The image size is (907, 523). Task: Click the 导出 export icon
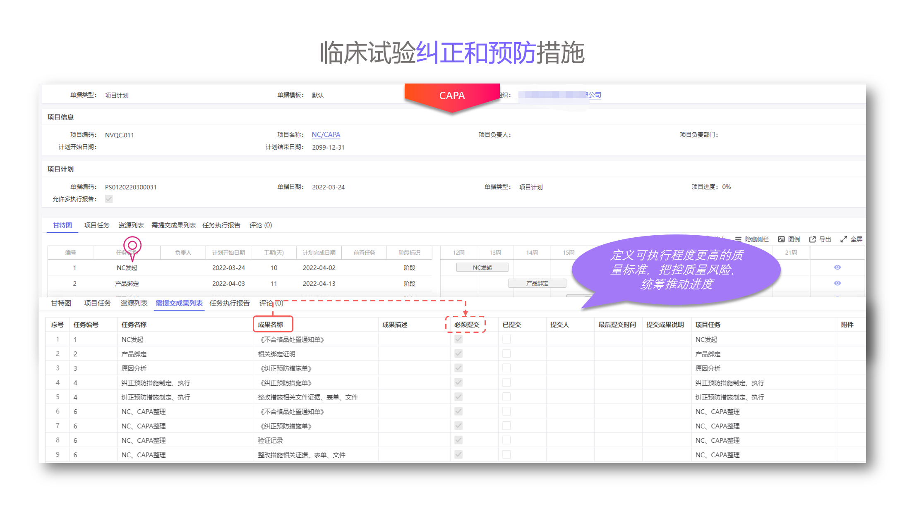point(812,239)
